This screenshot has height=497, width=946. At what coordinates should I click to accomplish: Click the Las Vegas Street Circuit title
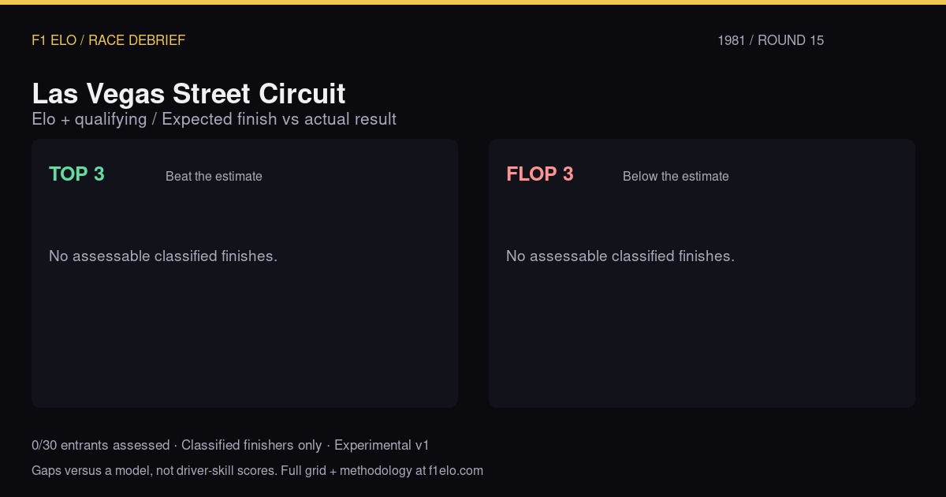tap(188, 94)
